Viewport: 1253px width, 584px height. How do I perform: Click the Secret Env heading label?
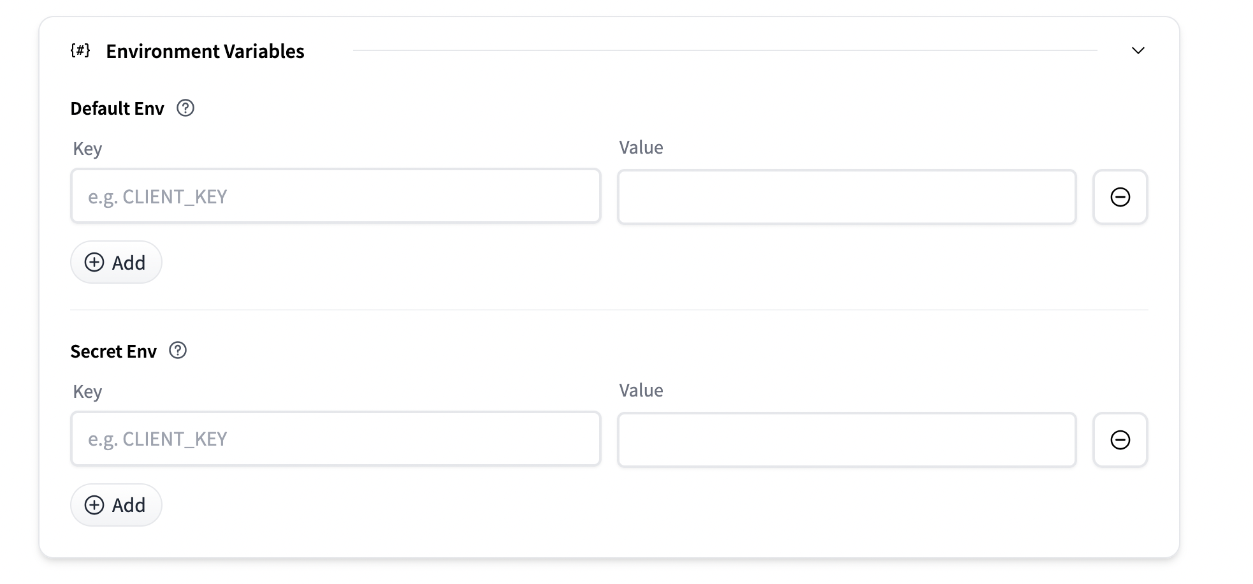click(x=113, y=351)
